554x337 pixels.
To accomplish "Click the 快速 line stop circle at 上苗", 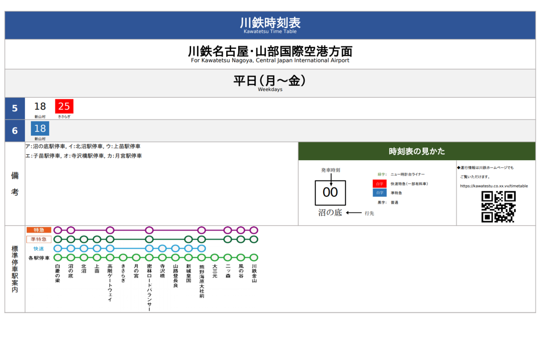I will (x=97, y=248).
